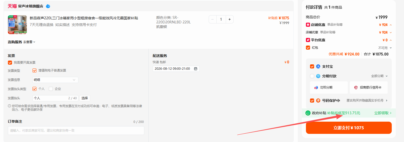Decrease quantity with the minus button
404x142 pixels.
coord(213,19)
